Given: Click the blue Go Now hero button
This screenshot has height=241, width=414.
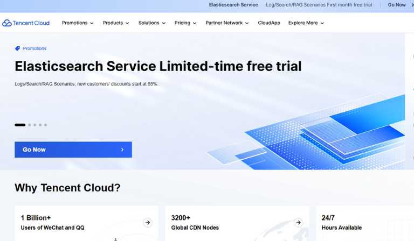Looking at the screenshot, I should pyautogui.click(x=73, y=150).
